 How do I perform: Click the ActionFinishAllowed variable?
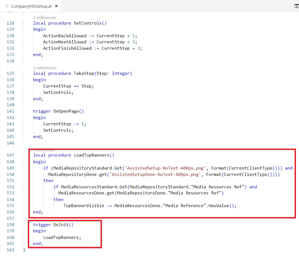point(67,48)
